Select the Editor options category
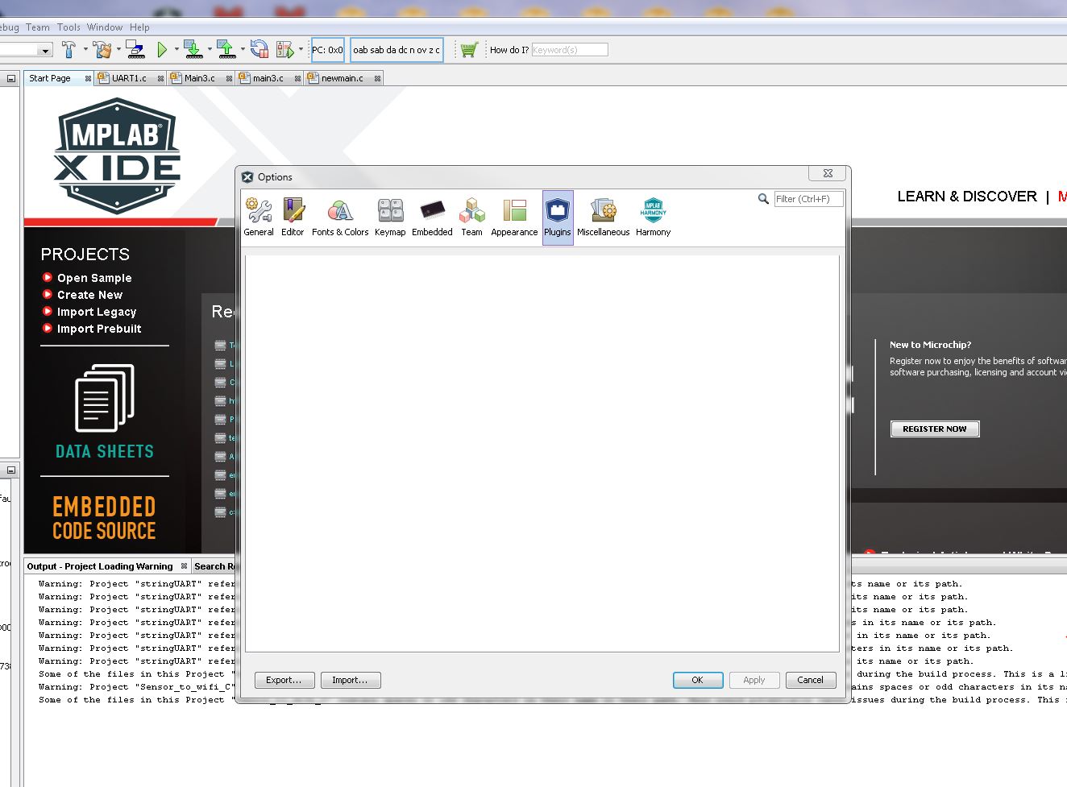The height and width of the screenshot is (787, 1067). tap(293, 217)
